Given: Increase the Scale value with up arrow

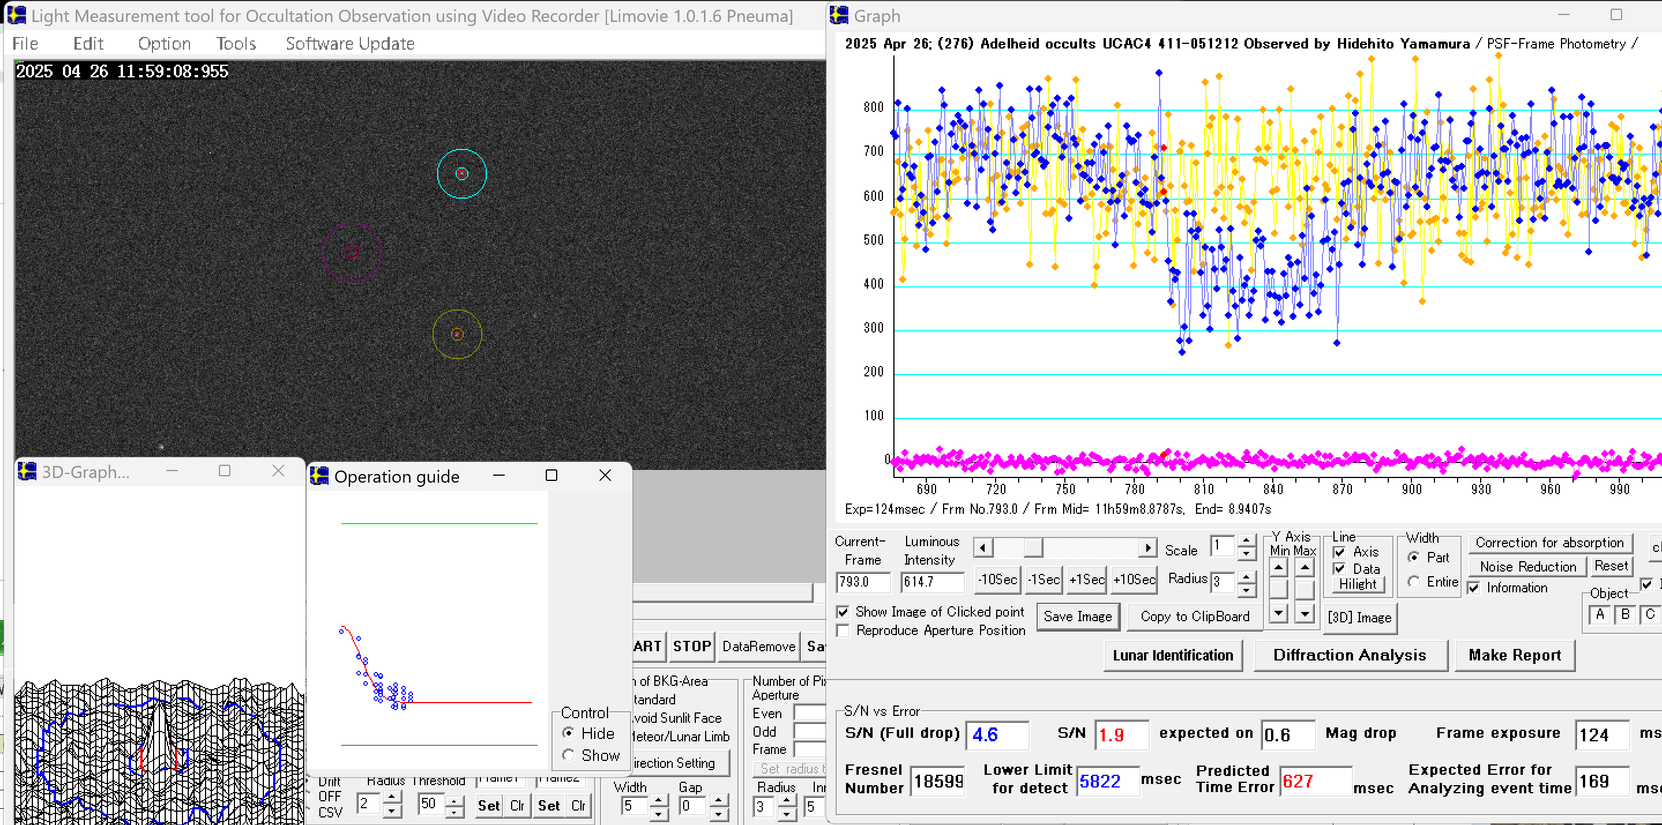Looking at the screenshot, I should (1246, 540).
